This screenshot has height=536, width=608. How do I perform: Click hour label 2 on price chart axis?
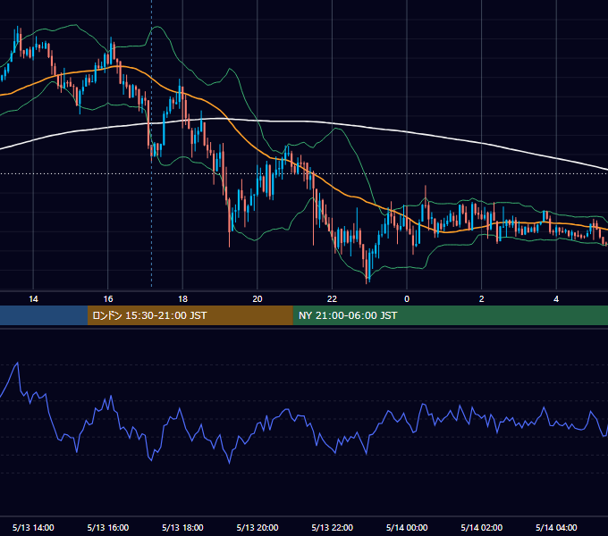point(482,299)
